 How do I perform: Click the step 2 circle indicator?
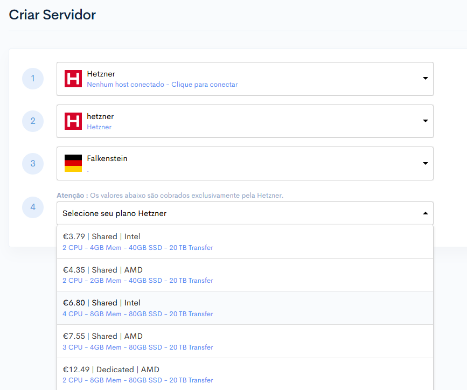click(x=33, y=121)
